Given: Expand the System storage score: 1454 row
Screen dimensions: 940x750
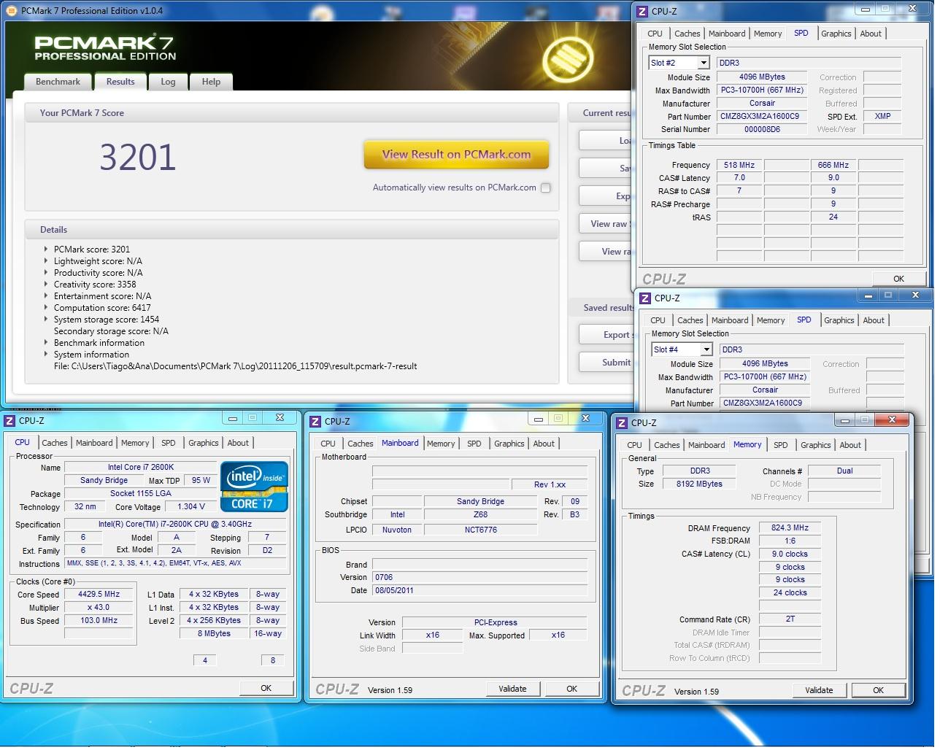Looking at the screenshot, I should 46,320.
